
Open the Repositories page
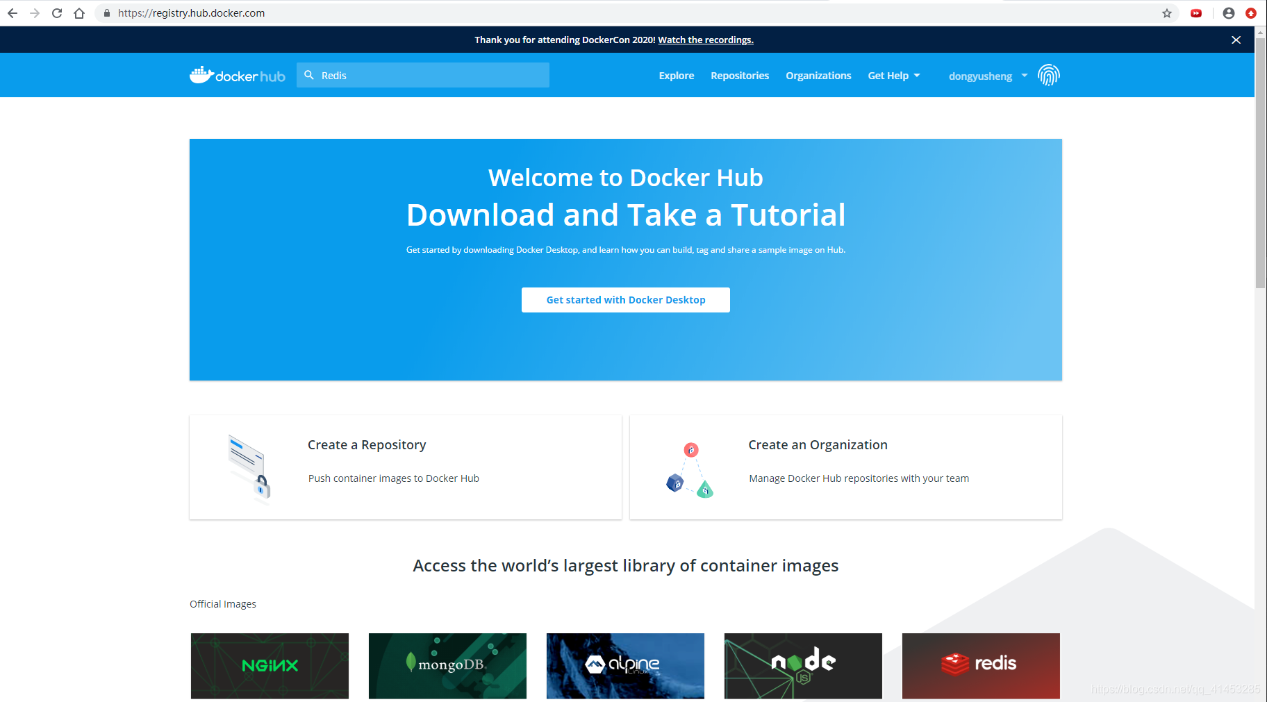pyautogui.click(x=740, y=76)
